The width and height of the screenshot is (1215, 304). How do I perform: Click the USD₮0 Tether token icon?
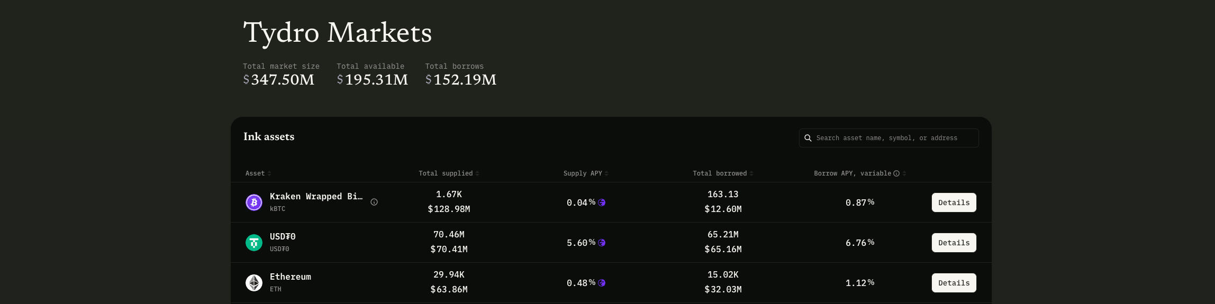coord(254,243)
